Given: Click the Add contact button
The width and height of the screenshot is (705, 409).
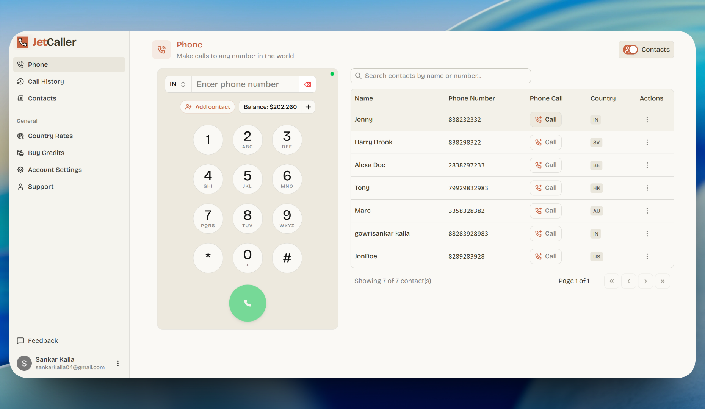Looking at the screenshot, I should point(207,107).
